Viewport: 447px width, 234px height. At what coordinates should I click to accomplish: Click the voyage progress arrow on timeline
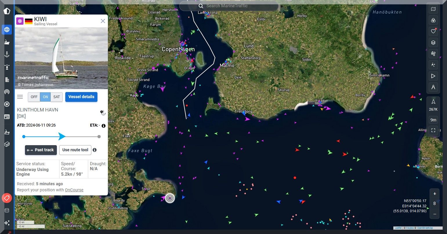point(62,136)
